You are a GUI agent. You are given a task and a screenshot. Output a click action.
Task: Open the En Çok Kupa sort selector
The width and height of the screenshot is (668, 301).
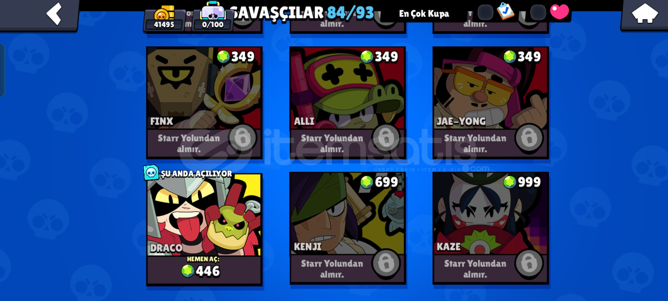pyautogui.click(x=424, y=13)
